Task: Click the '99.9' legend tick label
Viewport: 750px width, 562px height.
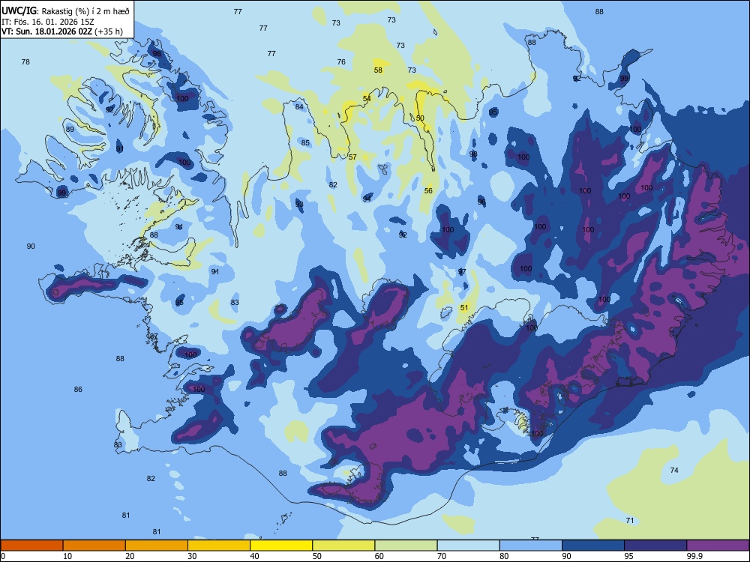Action: coord(694,556)
